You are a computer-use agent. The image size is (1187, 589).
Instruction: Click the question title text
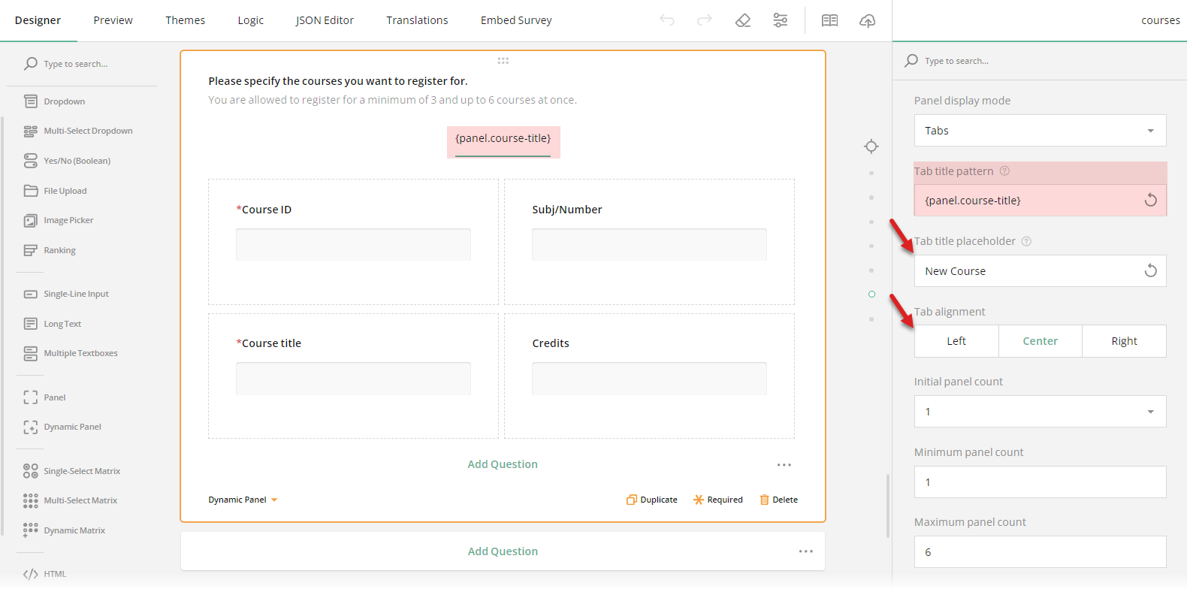[338, 81]
